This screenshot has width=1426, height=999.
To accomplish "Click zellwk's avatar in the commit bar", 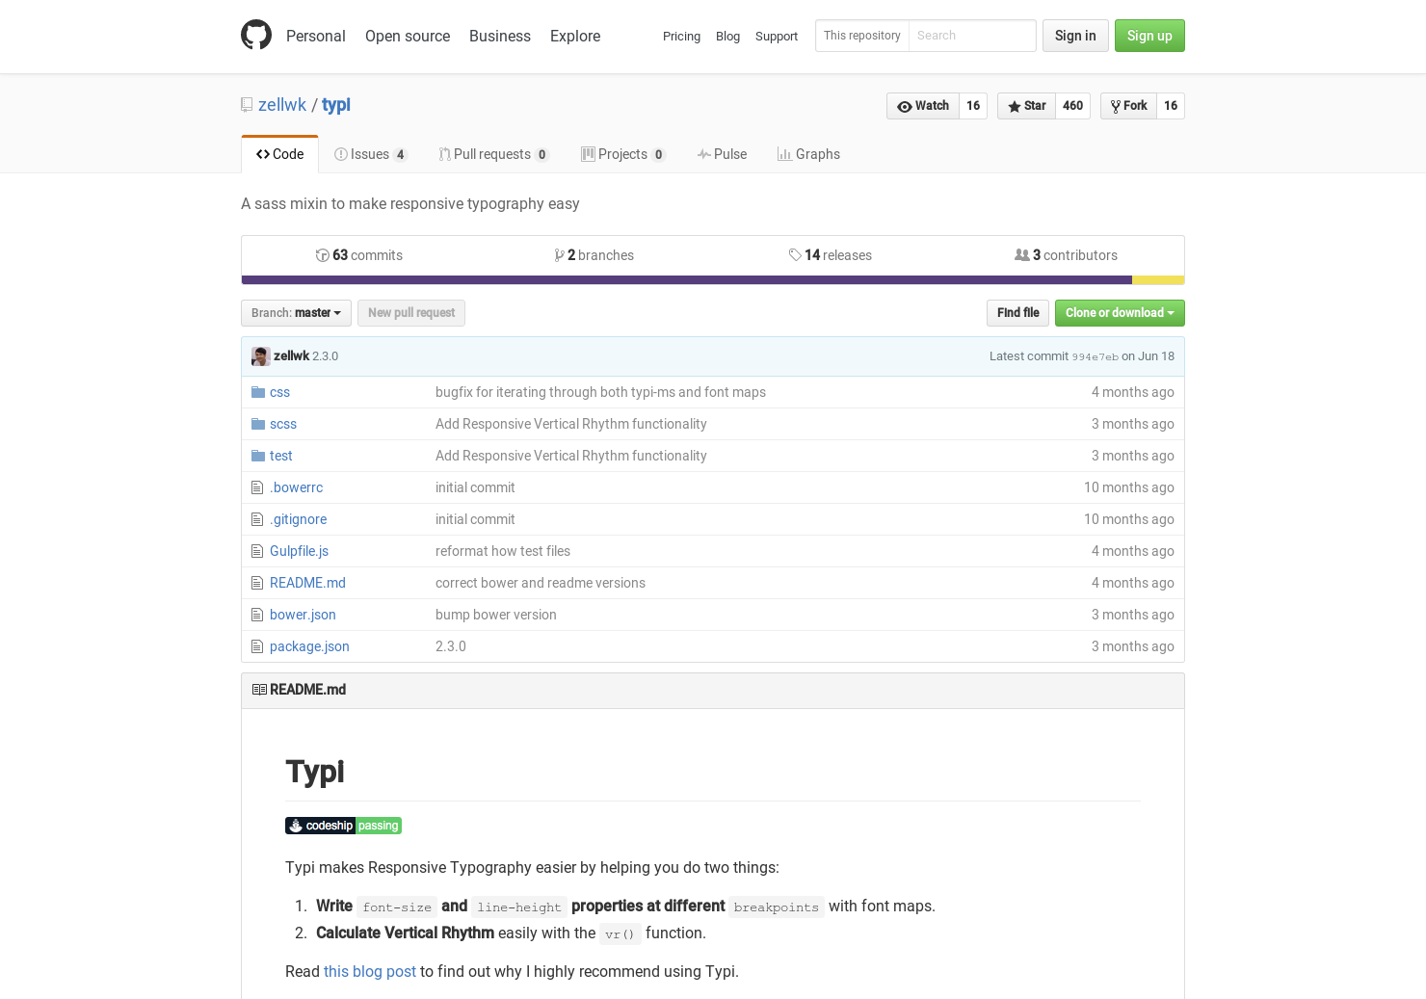I will tap(261, 356).
